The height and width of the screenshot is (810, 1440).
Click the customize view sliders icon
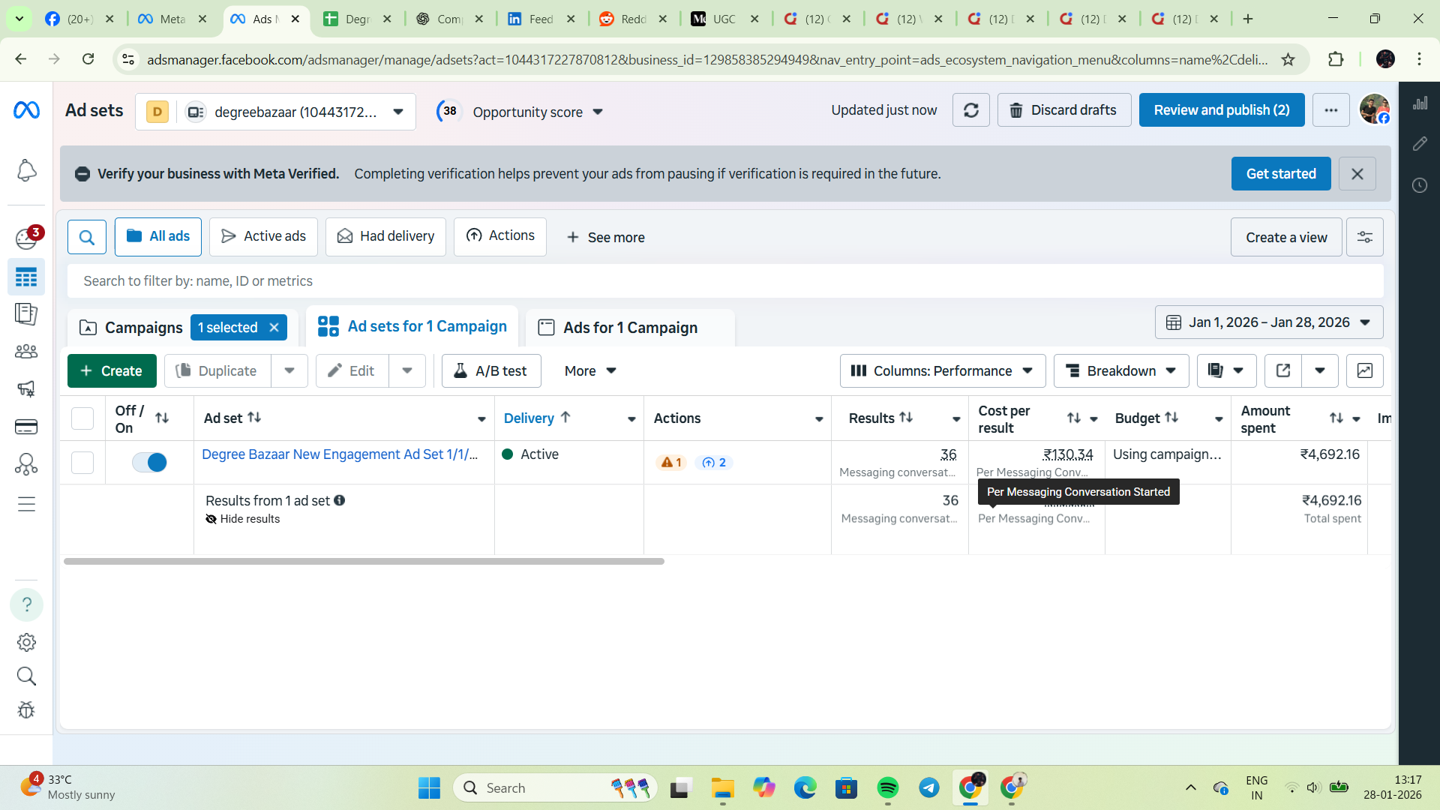(x=1364, y=237)
